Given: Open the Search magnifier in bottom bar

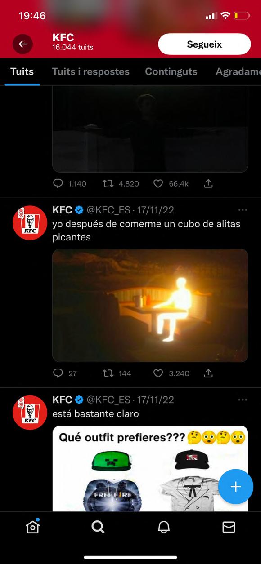Looking at the screenshot, I should click(x=98, y=527).
